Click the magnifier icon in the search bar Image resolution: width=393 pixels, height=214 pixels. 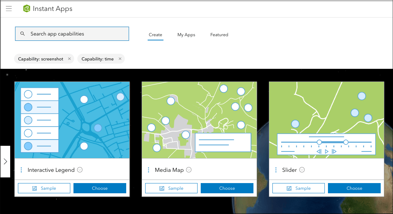click(22, 33)
